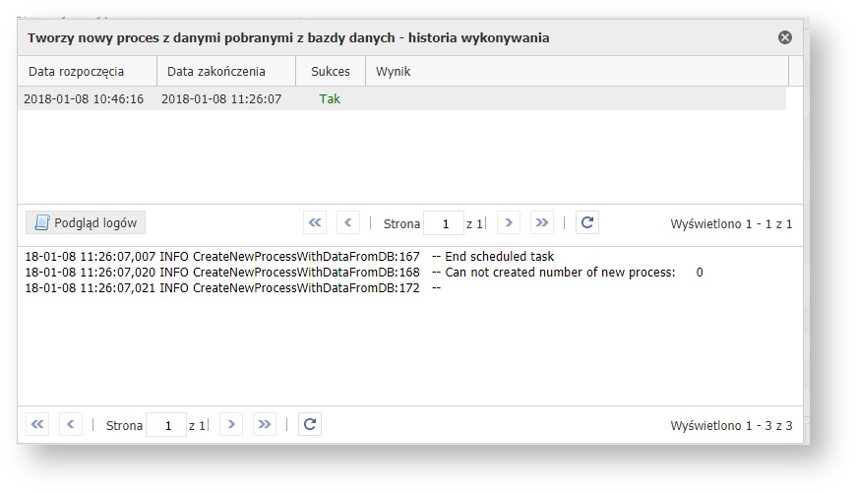Sort by Data zakończenia column header
857x492 pixels.
tap(225, 71)
